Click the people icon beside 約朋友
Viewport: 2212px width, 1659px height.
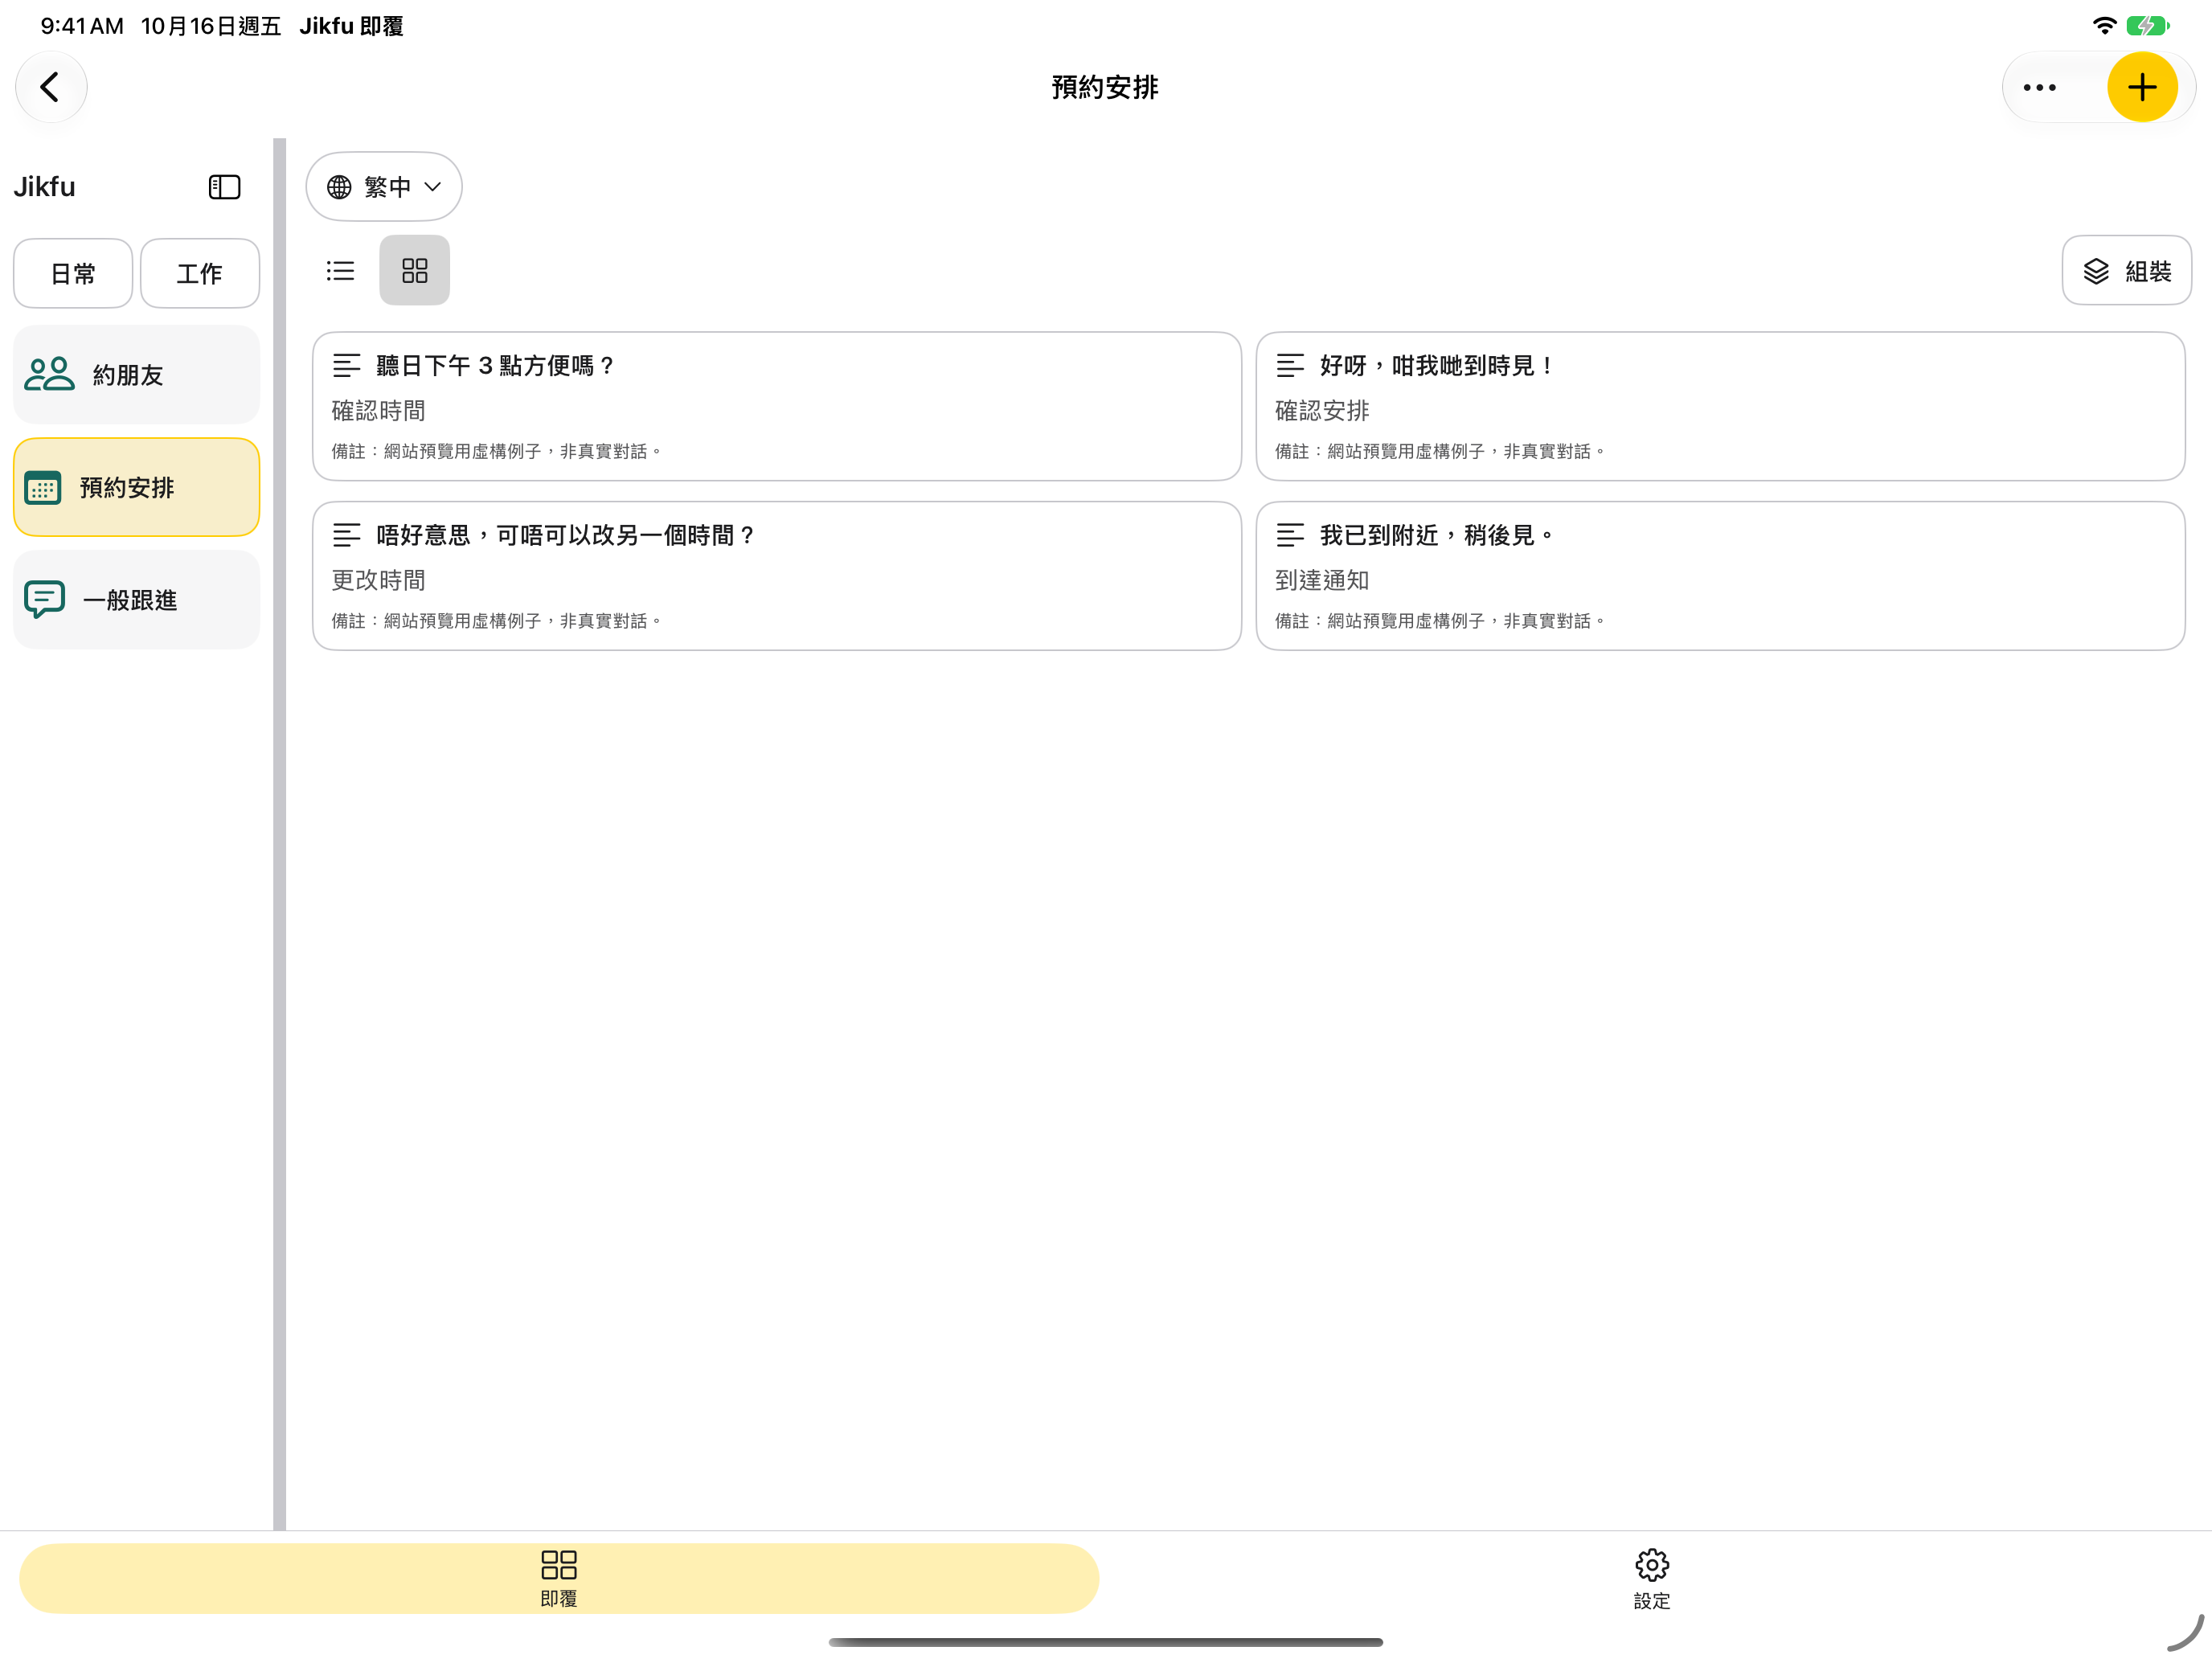[49, 374]
